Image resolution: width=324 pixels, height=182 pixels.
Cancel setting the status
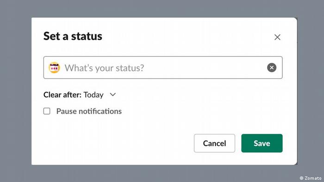pos(214,143)
